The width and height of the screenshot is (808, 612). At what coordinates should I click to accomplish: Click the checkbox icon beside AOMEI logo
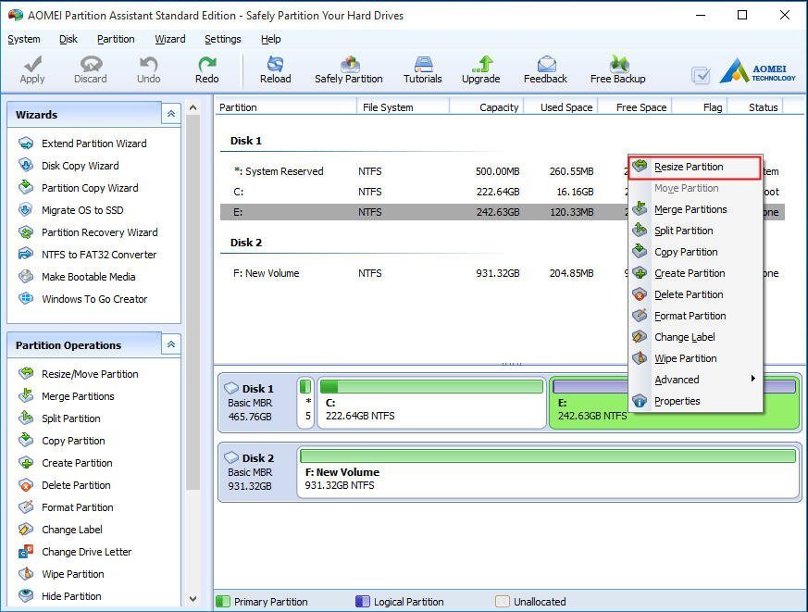(701, 75)
